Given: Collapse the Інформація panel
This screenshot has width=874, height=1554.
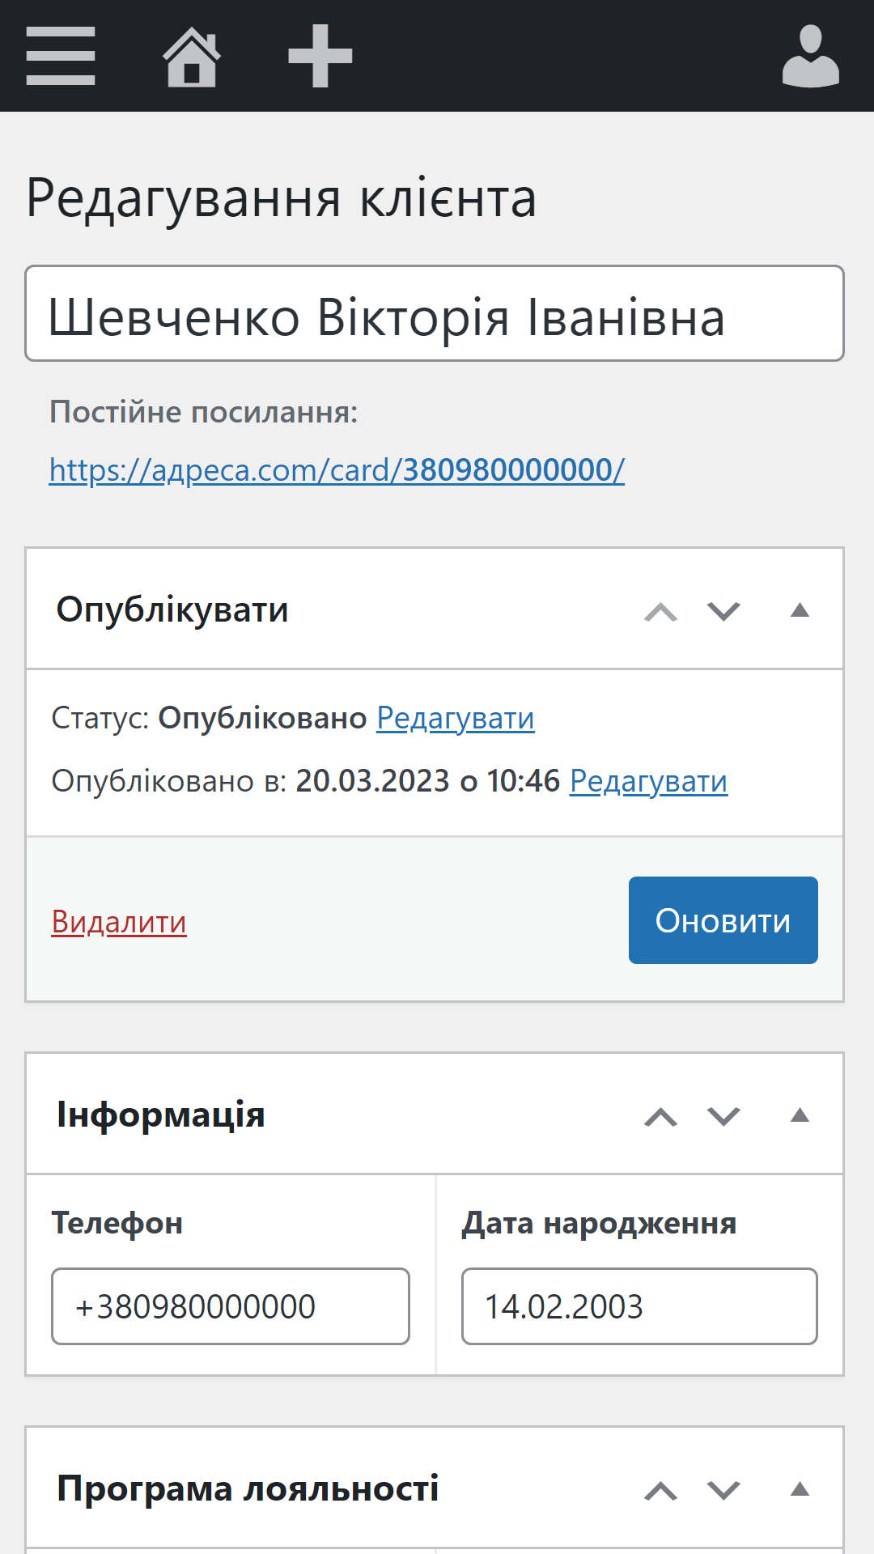Looking at the screenshot, I should (800, 1115).
